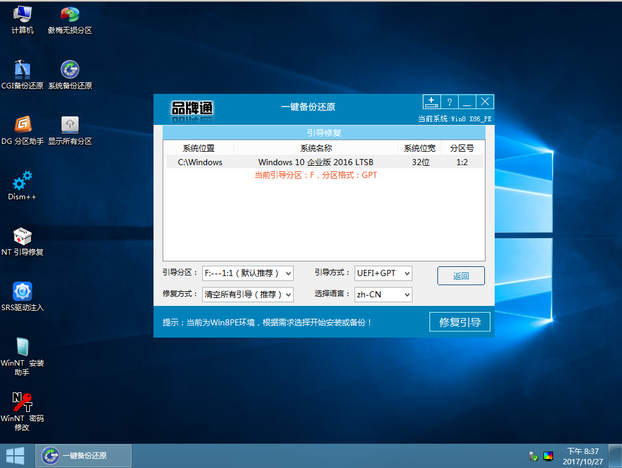Open Dism++ gear icon

[x=22, y=186]
